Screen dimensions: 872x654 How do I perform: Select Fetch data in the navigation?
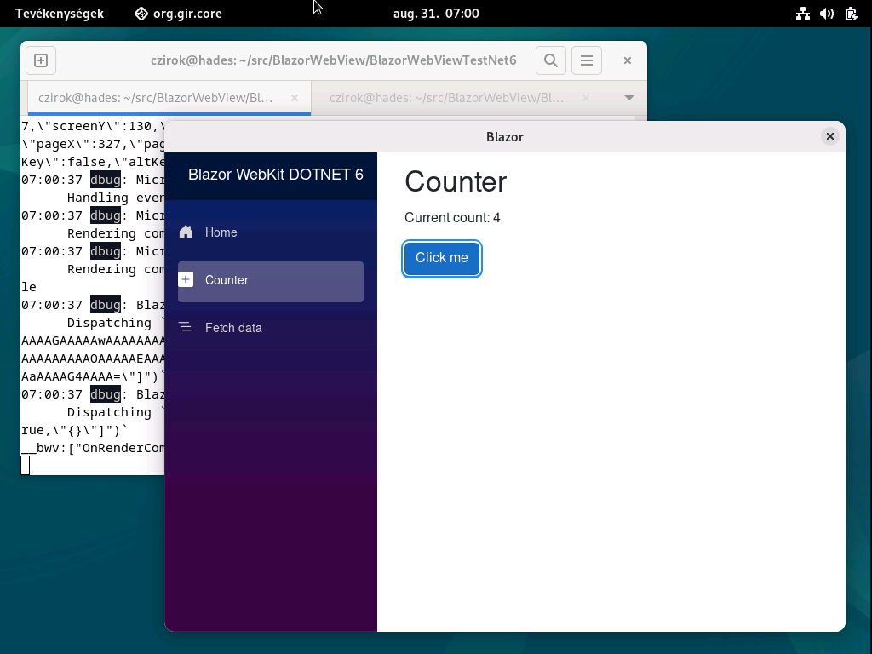coord(234,327)
